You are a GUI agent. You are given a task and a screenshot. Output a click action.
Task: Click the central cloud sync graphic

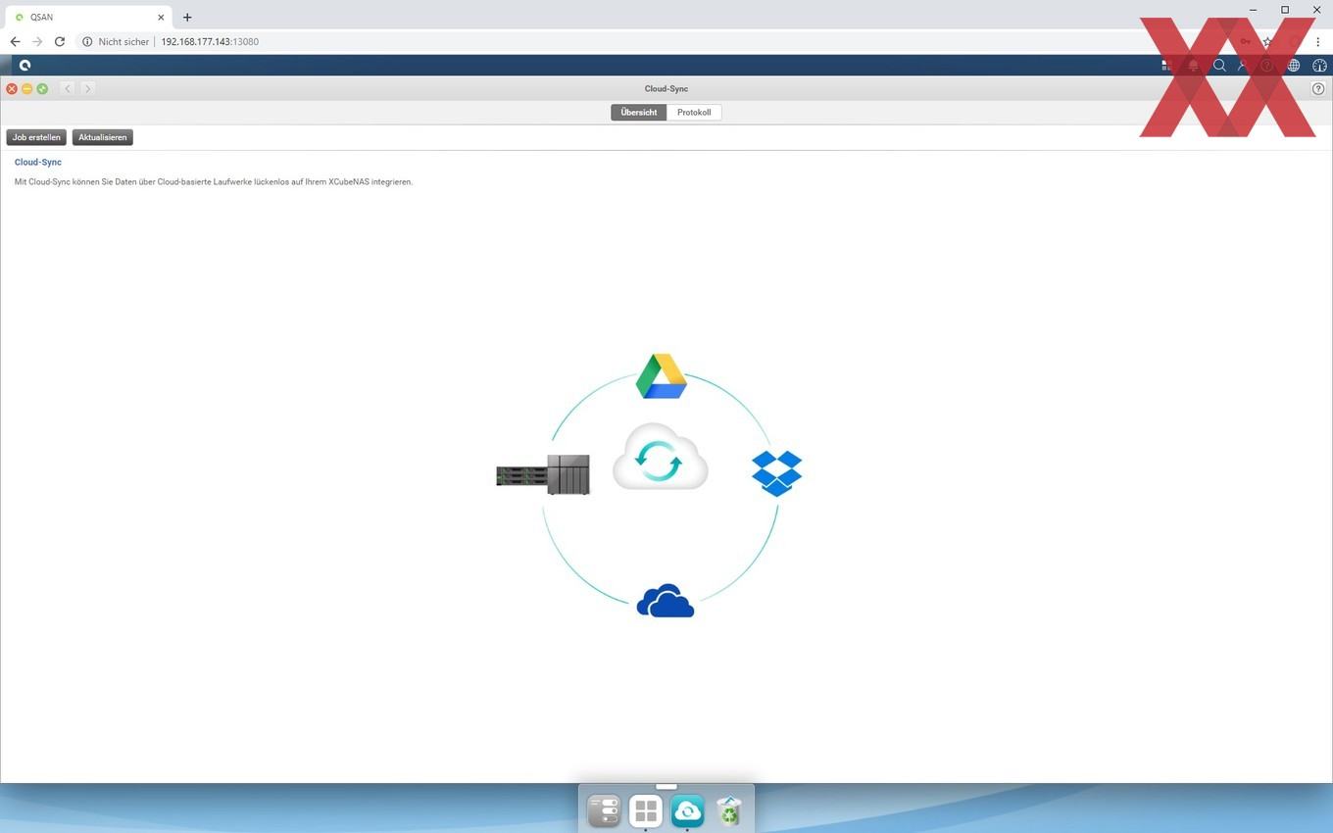click(660, 457)
